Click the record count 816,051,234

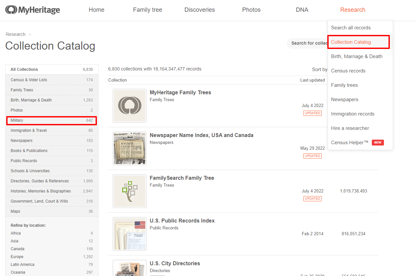353,234
